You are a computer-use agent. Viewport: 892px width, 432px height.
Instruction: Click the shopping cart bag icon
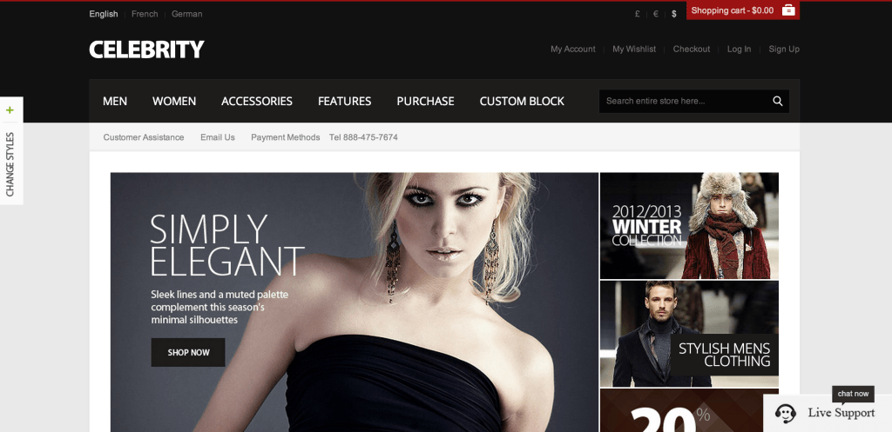787,10
